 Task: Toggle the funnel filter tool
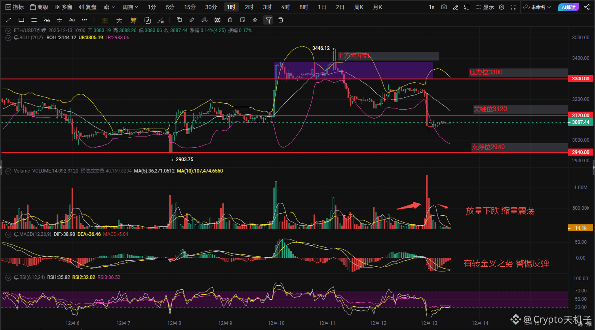click(x=268, y=20)
